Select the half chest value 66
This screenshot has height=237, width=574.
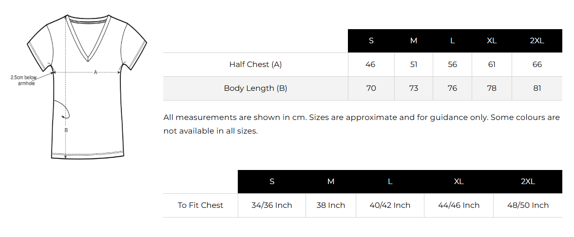(x=537, y=65)
